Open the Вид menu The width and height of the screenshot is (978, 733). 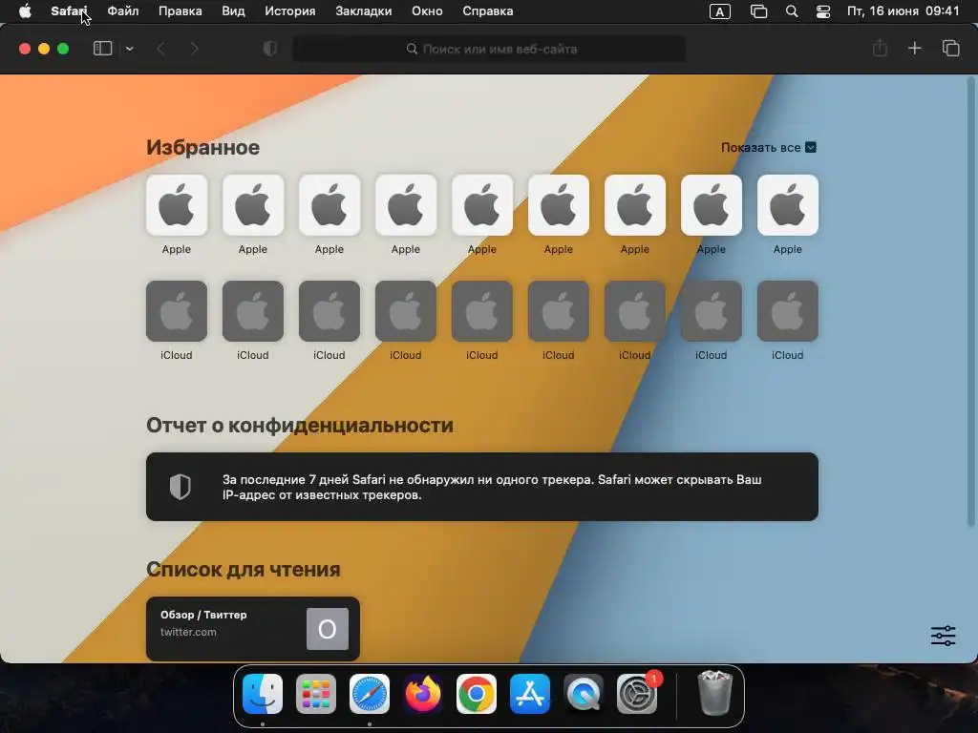(x=233, y=11)
